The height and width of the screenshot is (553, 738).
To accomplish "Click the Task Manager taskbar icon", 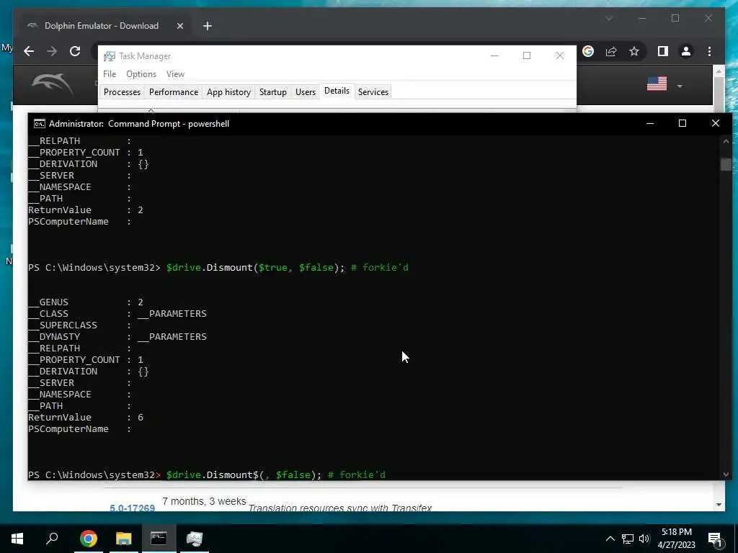I will [x=194, y=539].
